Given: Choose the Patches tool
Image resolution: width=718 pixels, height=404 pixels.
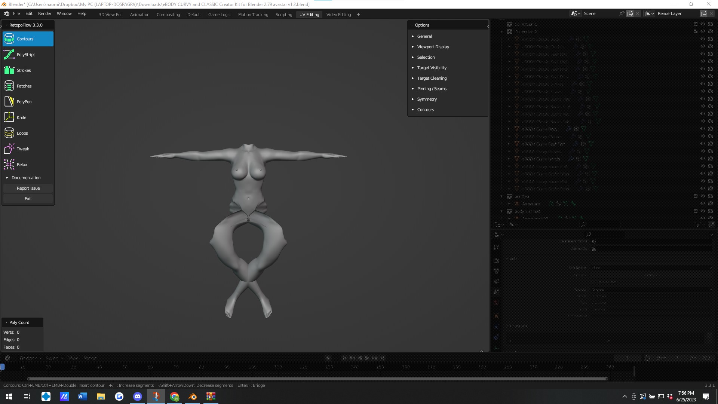Looking at the screenshot, I should click(x=24, y=86).
